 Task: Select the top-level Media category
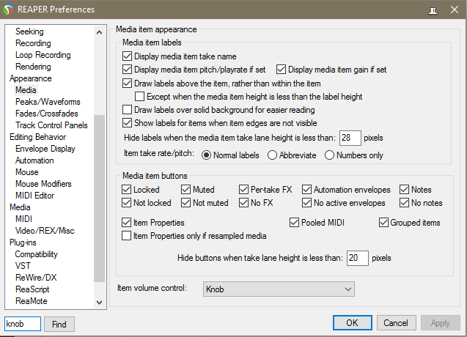(x=20, y=207)
